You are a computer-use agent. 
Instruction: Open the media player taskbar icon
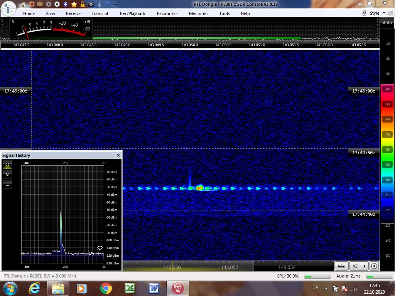point(81,288)
